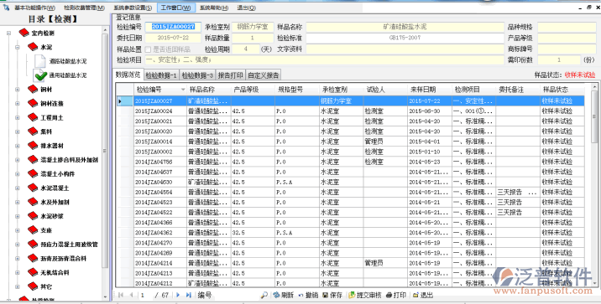601x304 pixels.
Task: Jump to last record page arrow
Action: (x=189, y=295)
